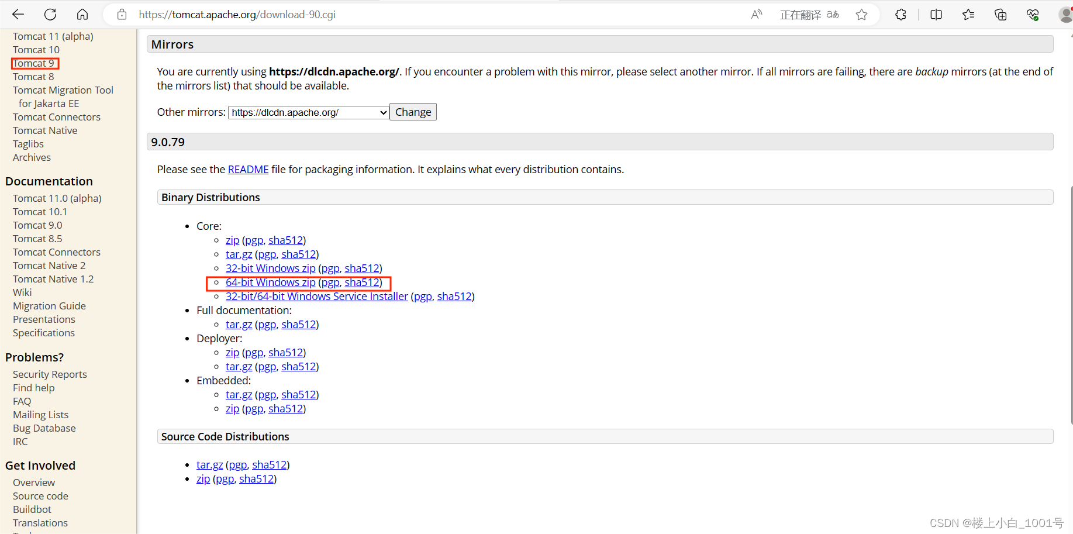Image resolution: width=1073 pixels, height=534 pixels.
Task: Open the README link
Action: (248, 169)
